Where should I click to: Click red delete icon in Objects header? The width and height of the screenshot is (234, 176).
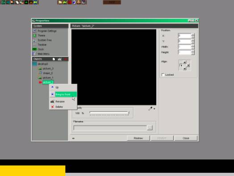[x=66, y=59]
